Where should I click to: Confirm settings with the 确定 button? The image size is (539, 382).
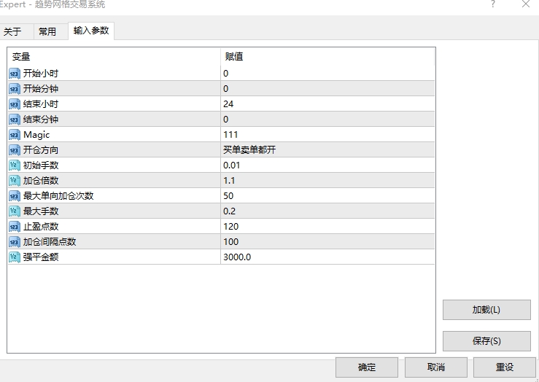click(x=367, y=367)
